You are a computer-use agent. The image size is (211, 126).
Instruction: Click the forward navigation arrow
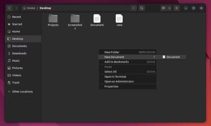pyautogui.click(x=16, y=8)
